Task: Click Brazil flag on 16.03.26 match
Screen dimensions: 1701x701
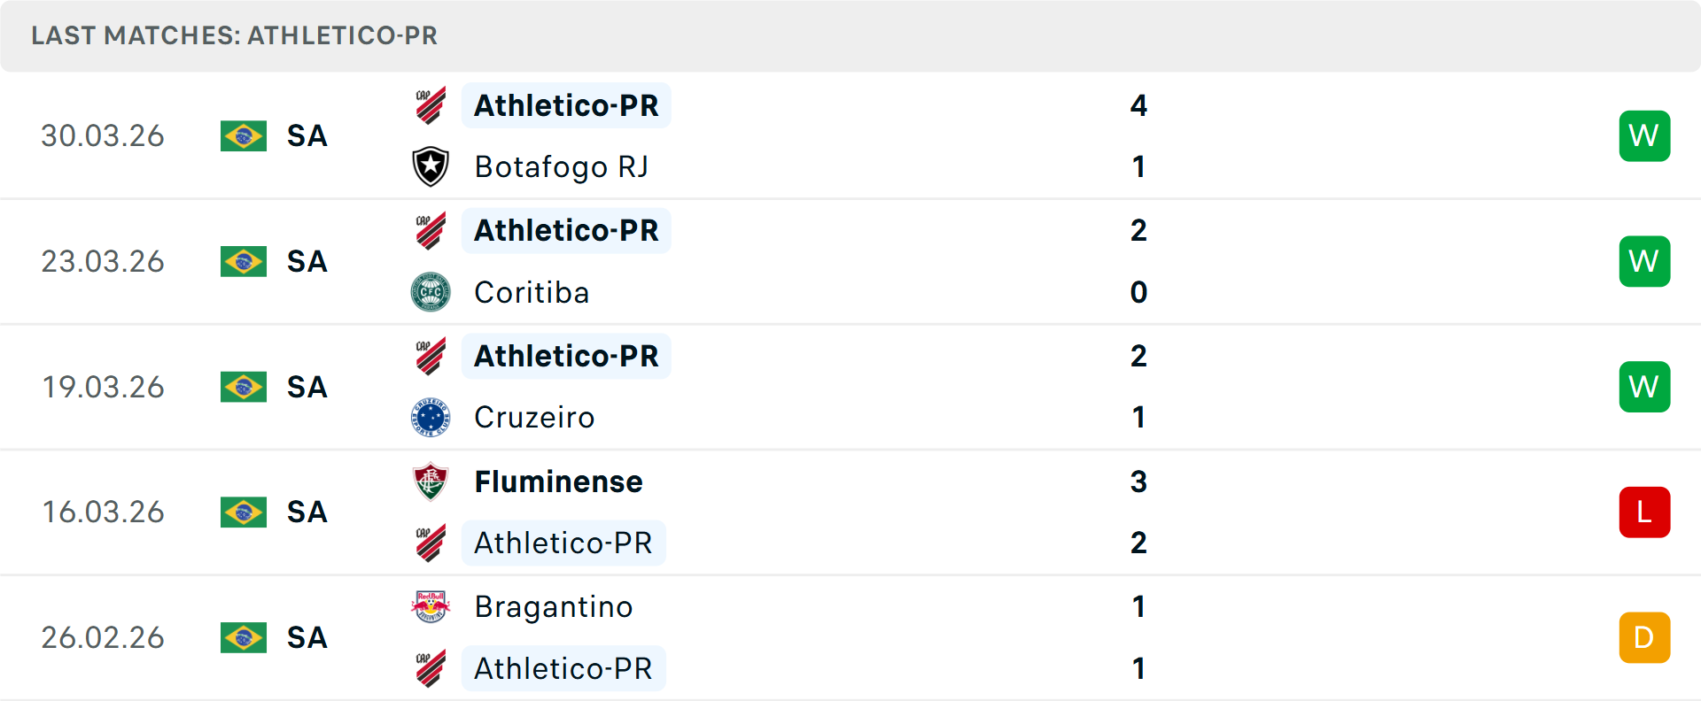Action: point(244,512)
